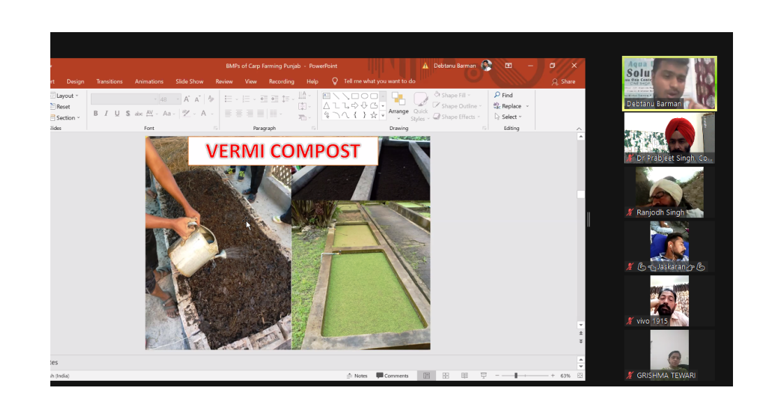Click the Decrease List Level icon

(264, 99)
